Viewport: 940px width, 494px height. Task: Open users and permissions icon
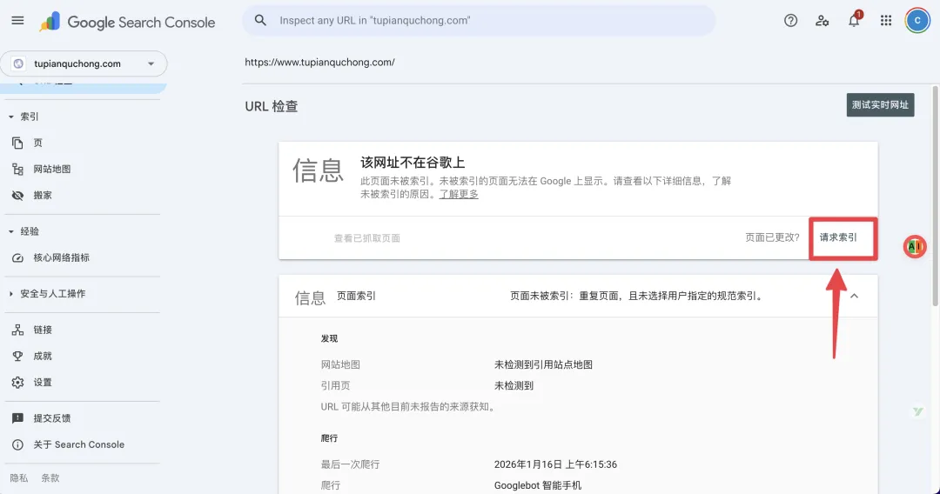click(822, 21)
